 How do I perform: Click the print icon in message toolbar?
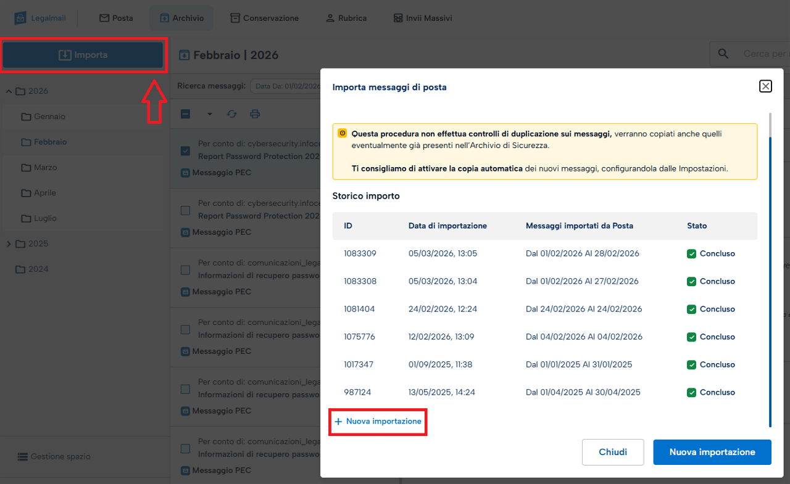(x=255, y=114)
